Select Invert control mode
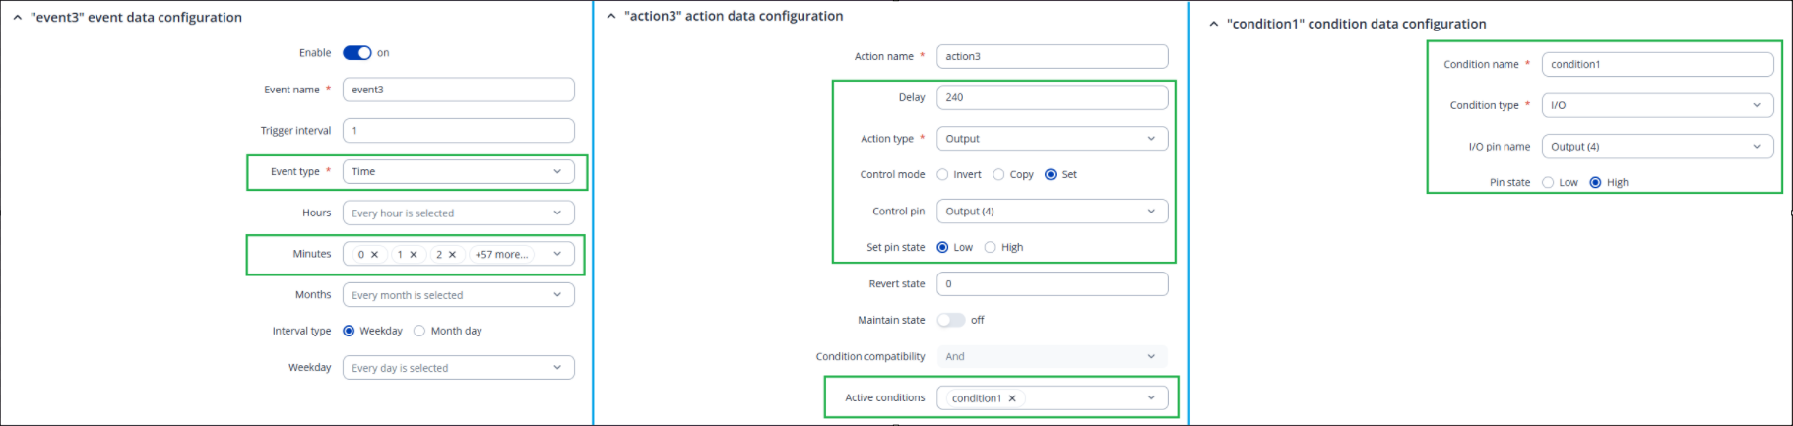Screen dimensions: 1793x426 [x=943, y=175]
